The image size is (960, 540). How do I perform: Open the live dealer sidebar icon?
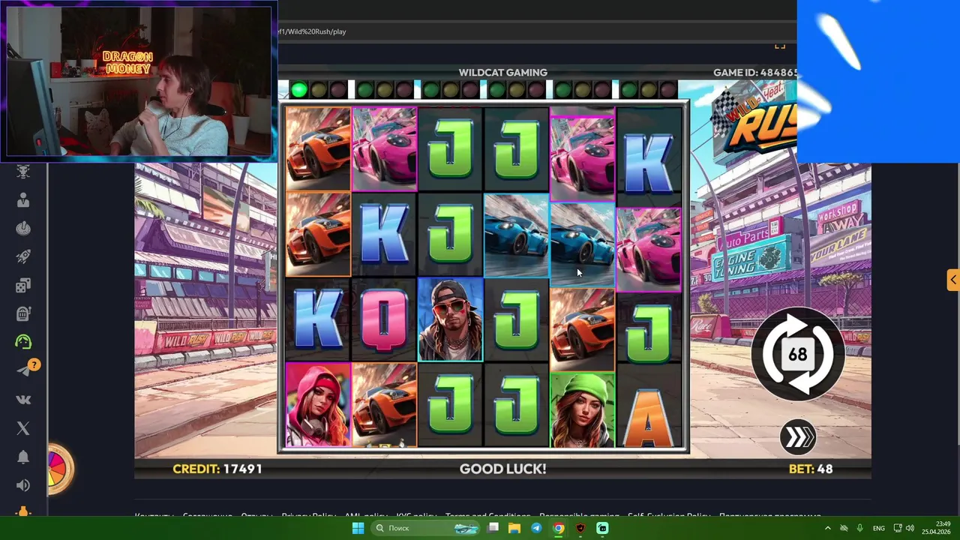(x=23, y=199)
